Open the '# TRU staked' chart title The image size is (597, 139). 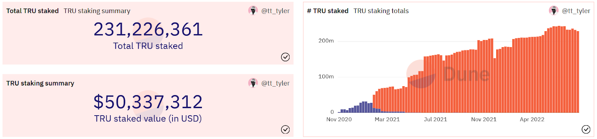pyautogui.click(x=328, y=11)
